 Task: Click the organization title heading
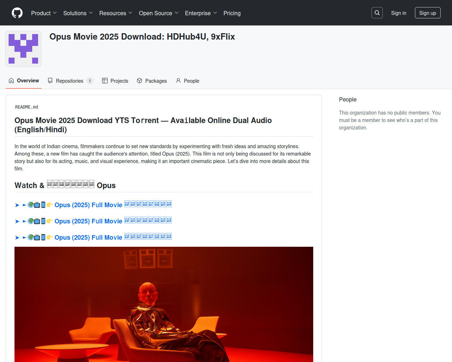point(142,37)
